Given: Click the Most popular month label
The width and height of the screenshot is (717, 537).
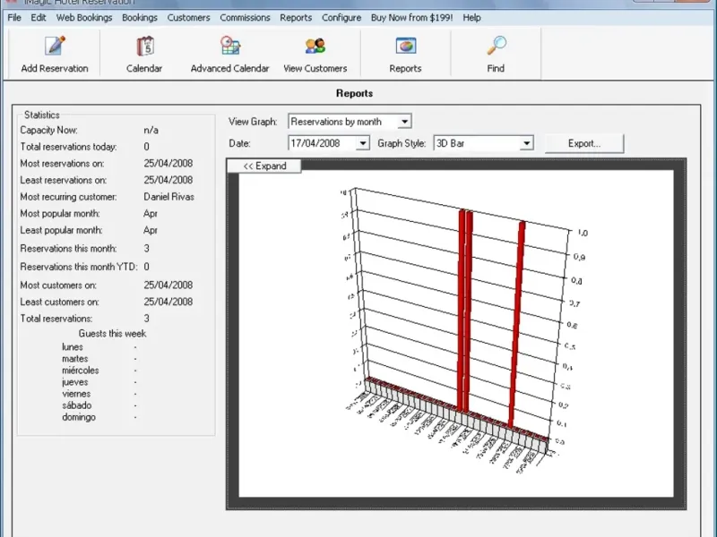Looking at the screenshot, I should (x=59, y=213).
